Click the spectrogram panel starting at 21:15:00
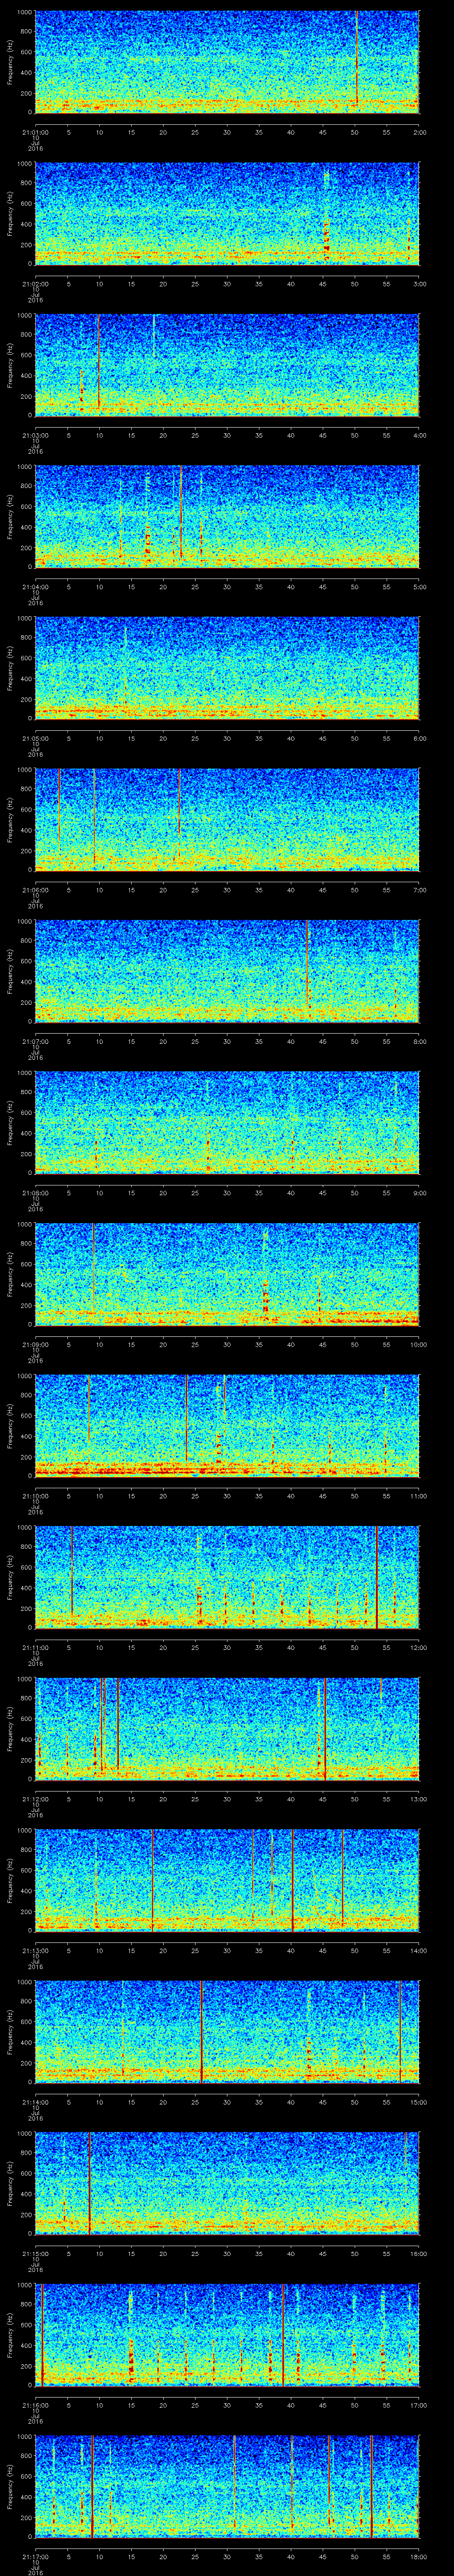Viewport: 454px width, 2576px height. coord(227,2183)
